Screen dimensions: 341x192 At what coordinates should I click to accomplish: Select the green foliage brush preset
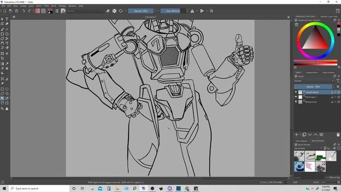pos(321,156)
